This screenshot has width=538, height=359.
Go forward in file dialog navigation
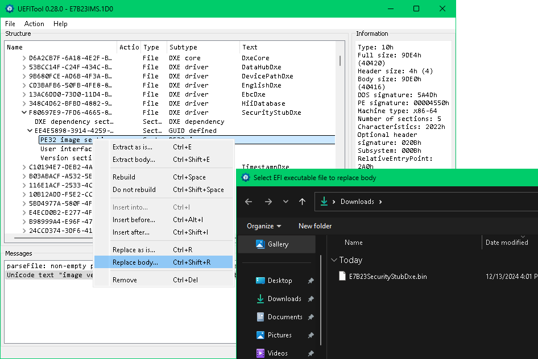(x=268, y=202)
